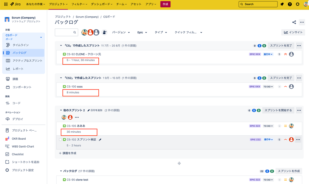Collapse the 他のスプリント 2 section

61,110
